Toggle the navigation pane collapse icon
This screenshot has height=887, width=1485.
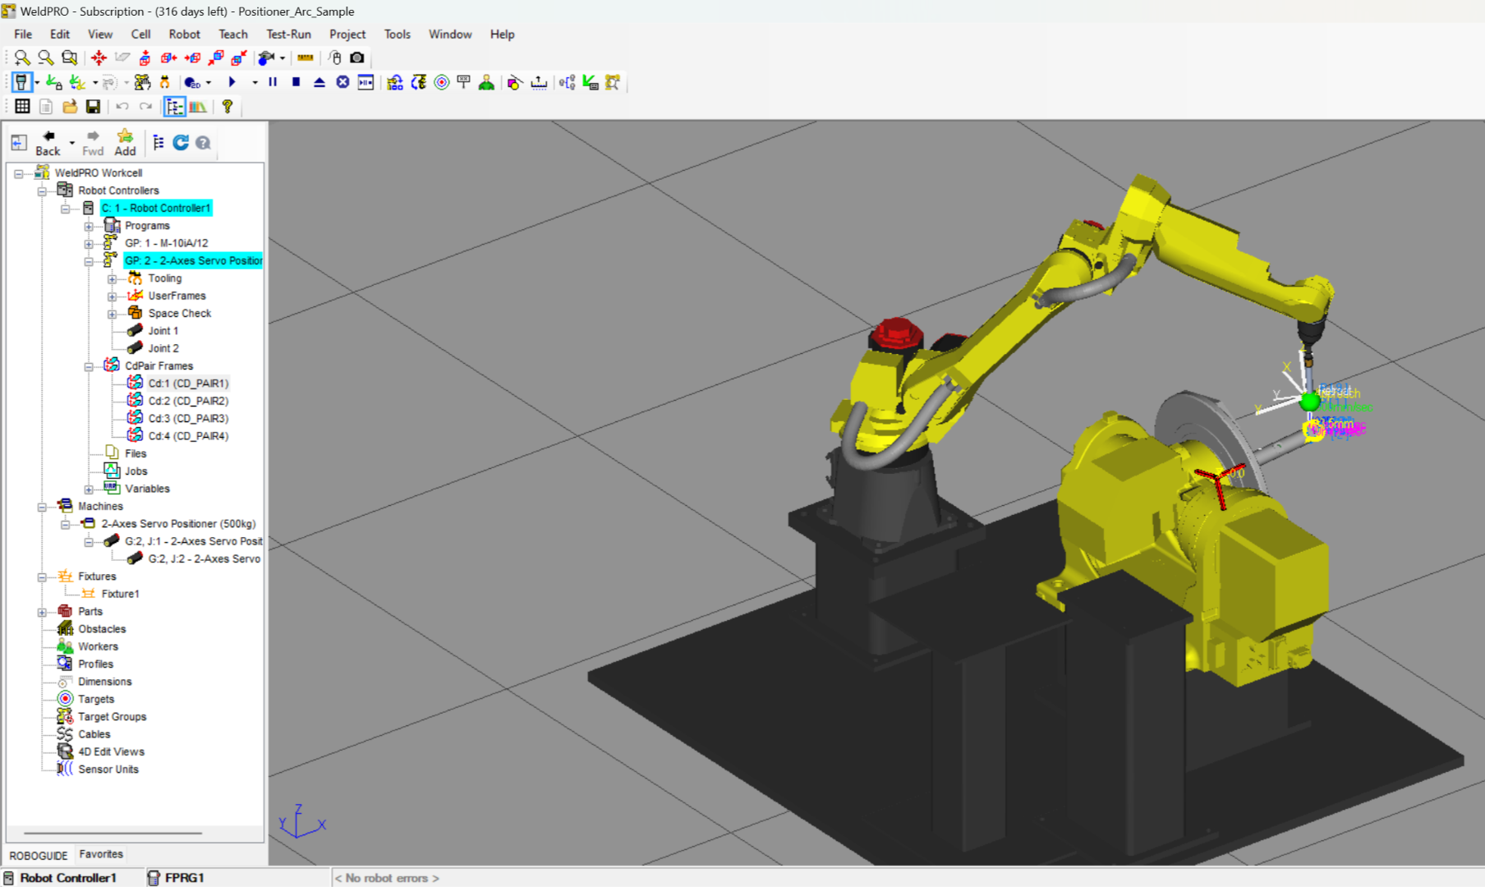(x=19, y=143)
